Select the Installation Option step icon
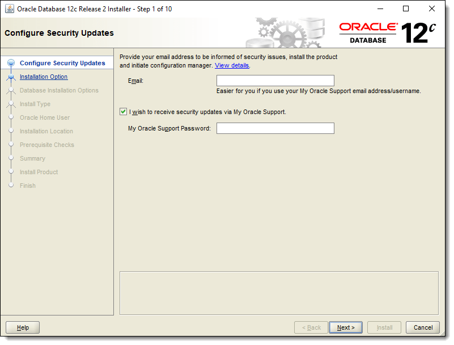 click(11, 77)
